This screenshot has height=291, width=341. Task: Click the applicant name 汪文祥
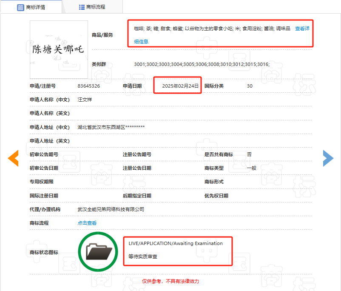pyautogui.click(x=85, y=100)
